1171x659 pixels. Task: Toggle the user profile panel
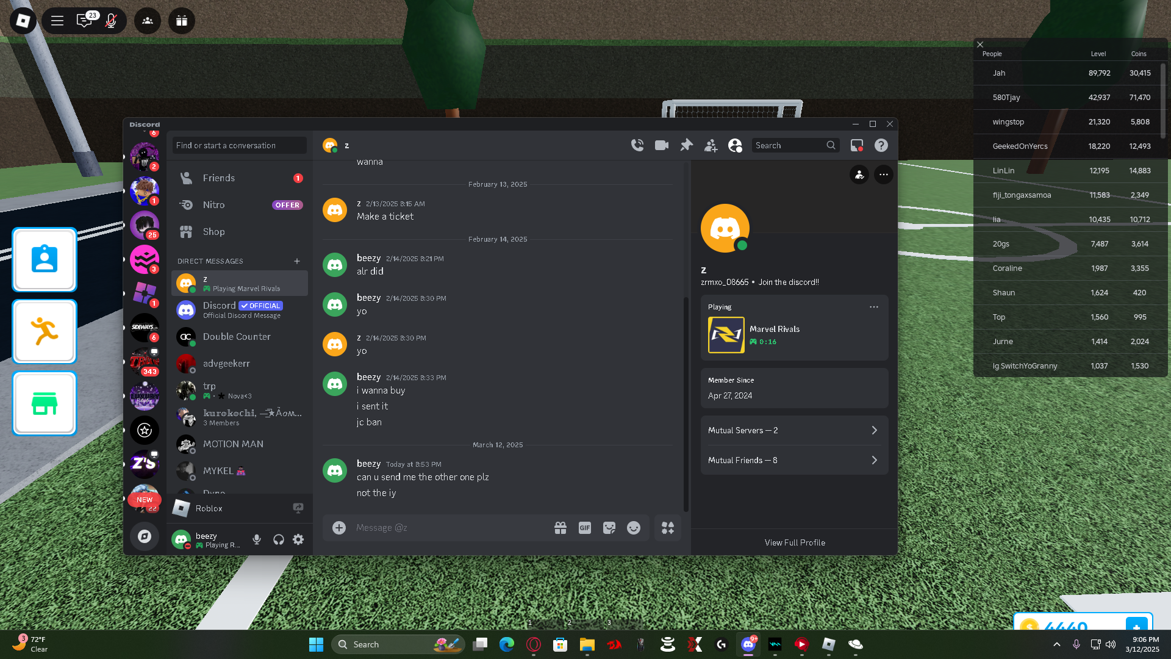(735, 145)
